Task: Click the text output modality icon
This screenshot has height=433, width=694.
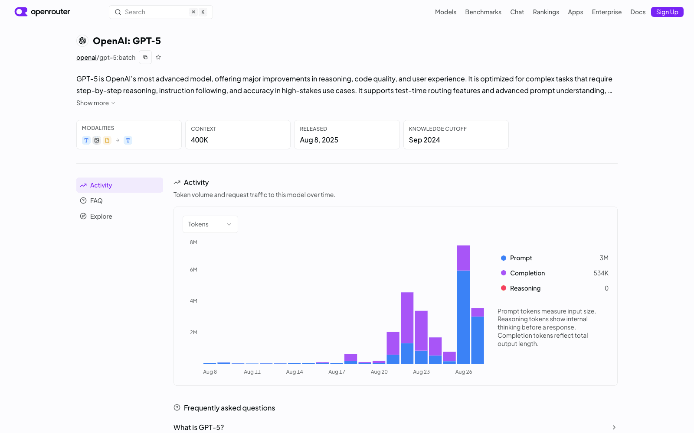Action: coord(128,140)
